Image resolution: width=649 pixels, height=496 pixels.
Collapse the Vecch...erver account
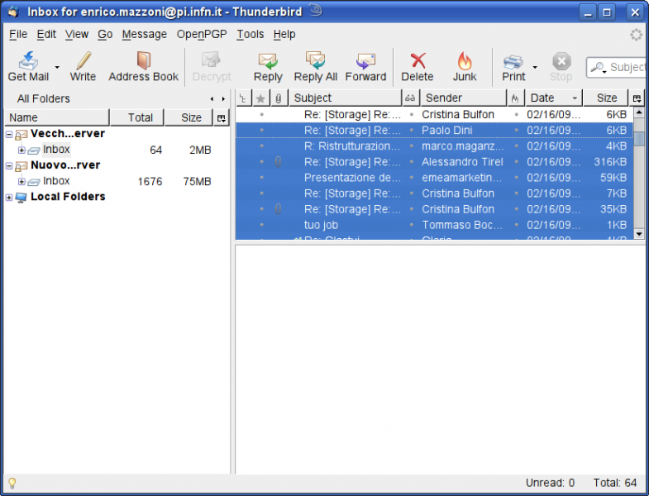click(x=9, y=134)
